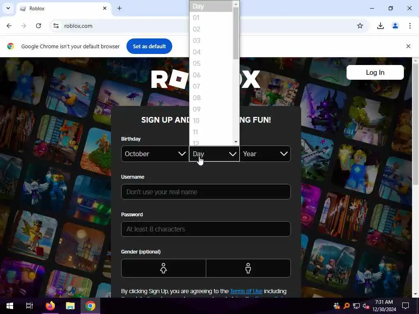Click search magnifier icon in system tray
Image resolution: width=419 pixels, height=314 pixels.
pyautogui.click(x=346, y=306)
